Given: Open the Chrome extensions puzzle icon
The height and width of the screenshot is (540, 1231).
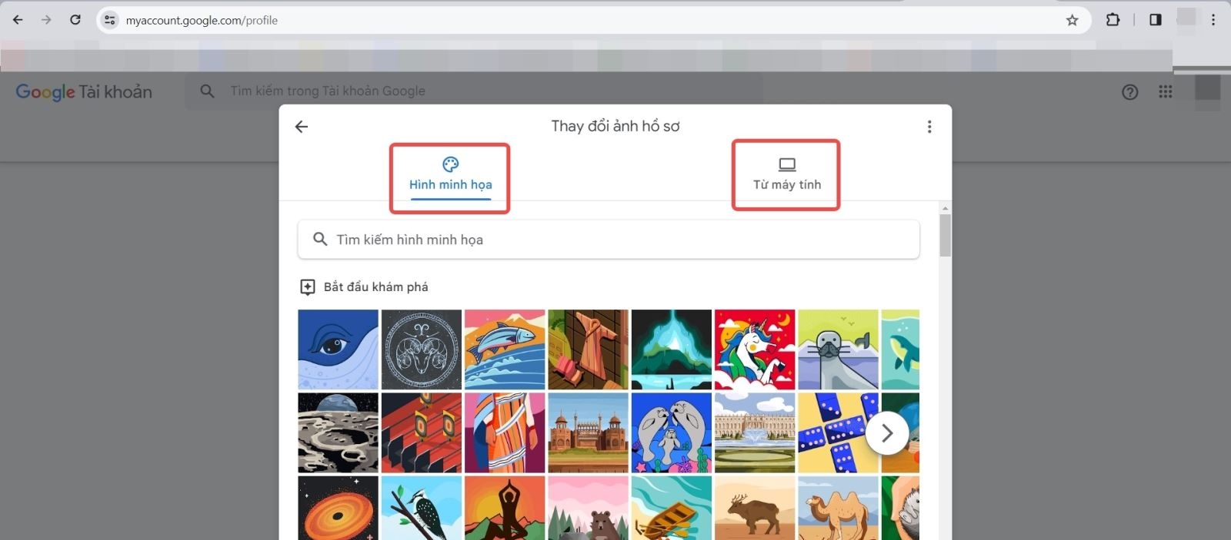Looking at the screenshot, I should point(1113,20).
